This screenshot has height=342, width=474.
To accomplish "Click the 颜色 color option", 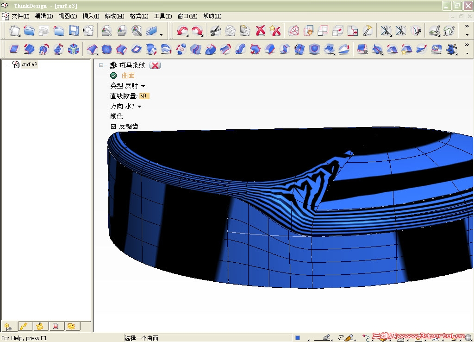I will pos(117,116).
